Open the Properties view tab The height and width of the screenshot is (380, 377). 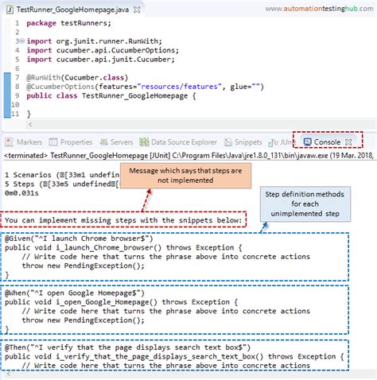point(71,142)
